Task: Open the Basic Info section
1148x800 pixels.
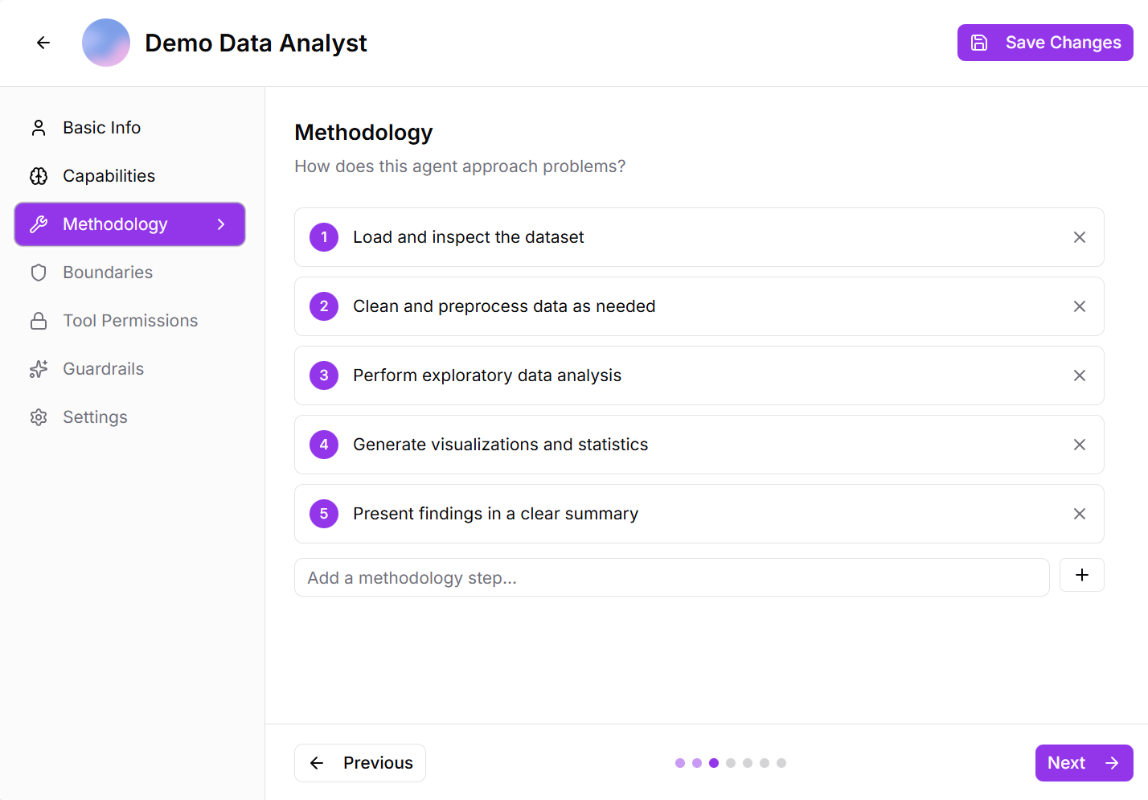Action: 101,128
